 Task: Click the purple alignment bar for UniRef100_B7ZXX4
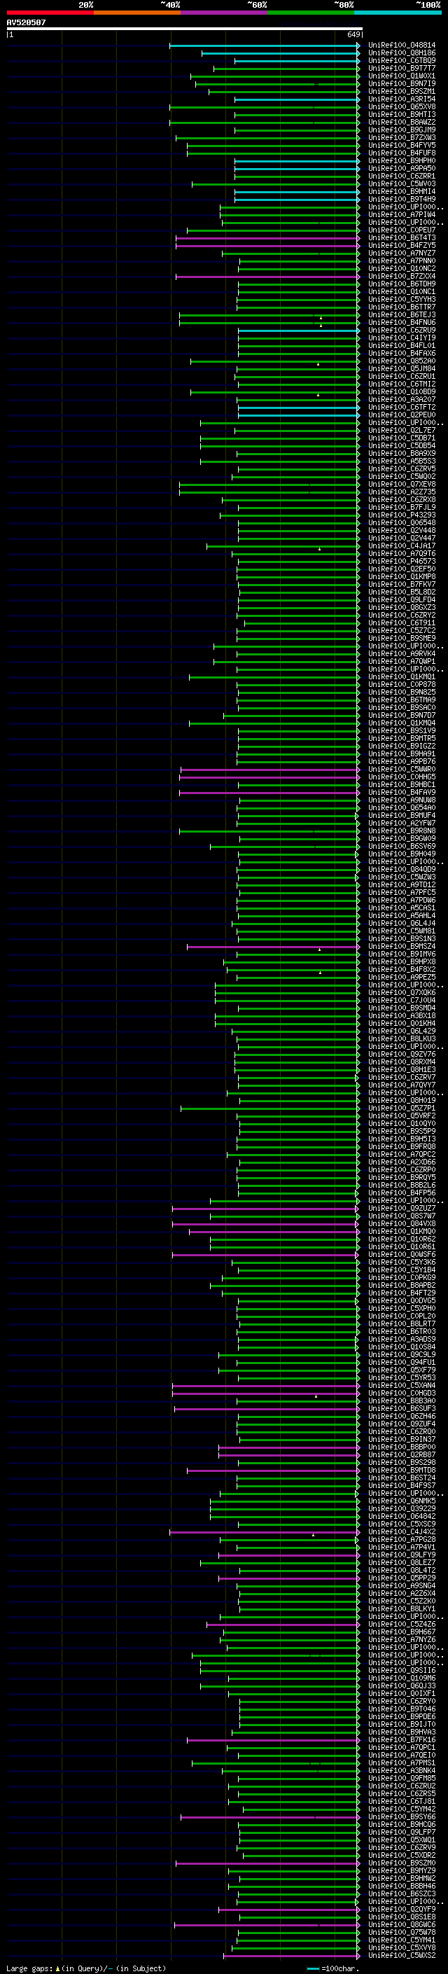(x=267, y=277)
